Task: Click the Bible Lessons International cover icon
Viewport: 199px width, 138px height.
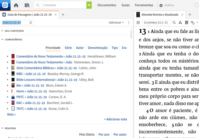Action: [x=13, y=80]
